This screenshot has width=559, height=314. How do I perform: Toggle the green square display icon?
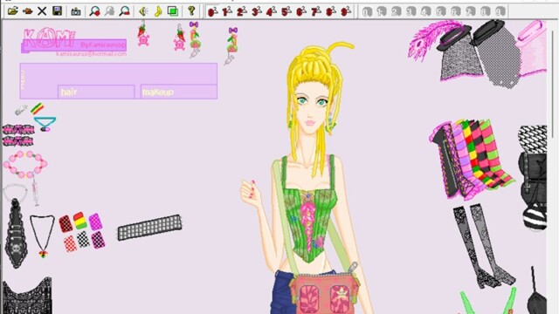pyautogui.click(x=173, y=11)
